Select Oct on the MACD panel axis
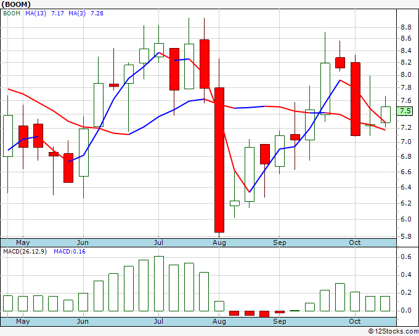The height and width of the screenshot is (336, 419). click(x=355, y=322)
